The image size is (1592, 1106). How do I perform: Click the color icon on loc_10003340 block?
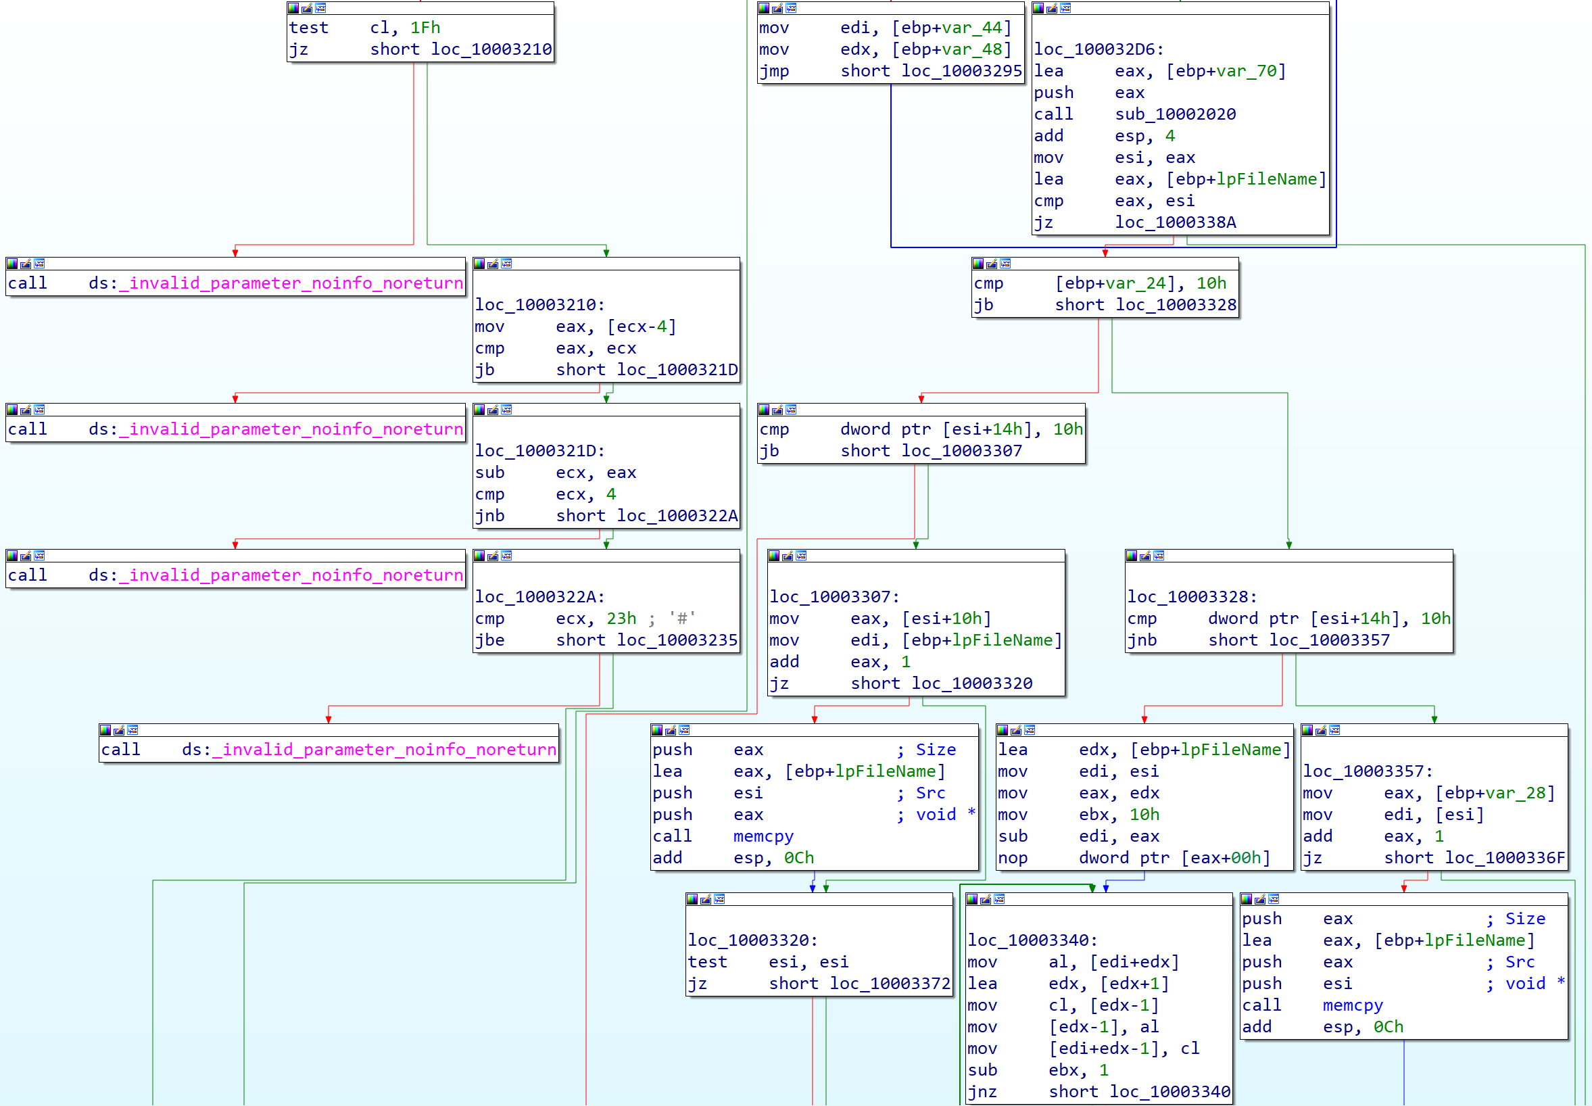[x=971, y=900]
